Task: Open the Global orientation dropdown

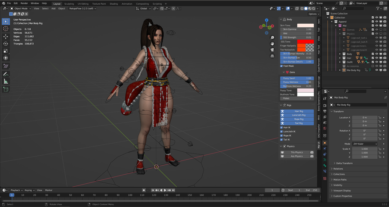Action: tap(143, 9)
